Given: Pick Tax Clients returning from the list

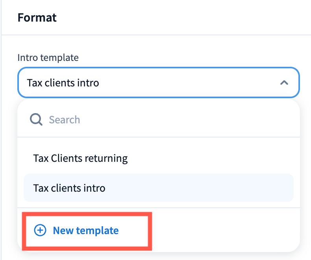Looking at the screenshot, I should click(80, 158).
